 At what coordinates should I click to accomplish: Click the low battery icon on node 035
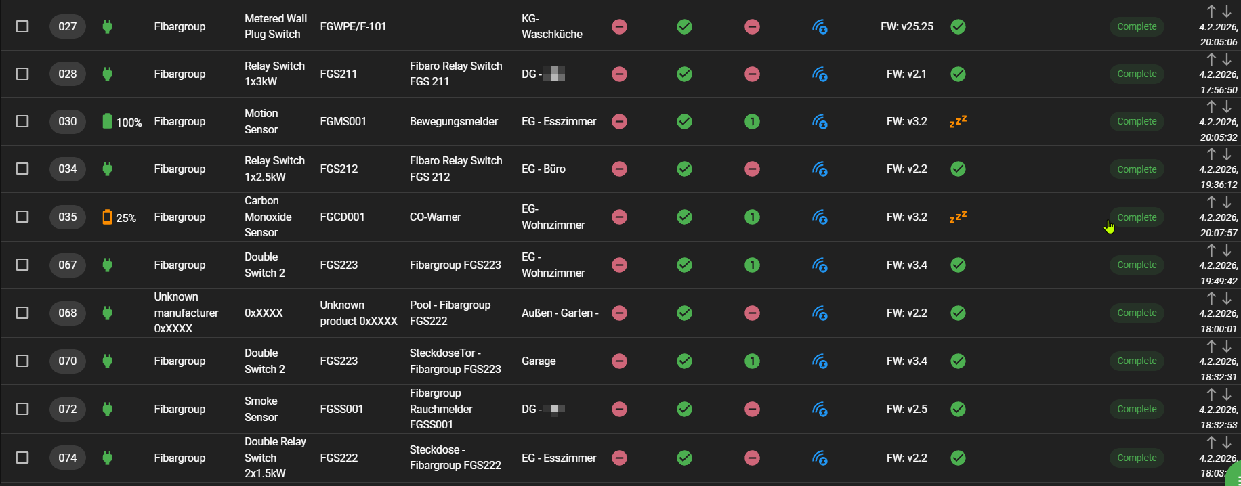pyautogui.click(x=107, y=217)
